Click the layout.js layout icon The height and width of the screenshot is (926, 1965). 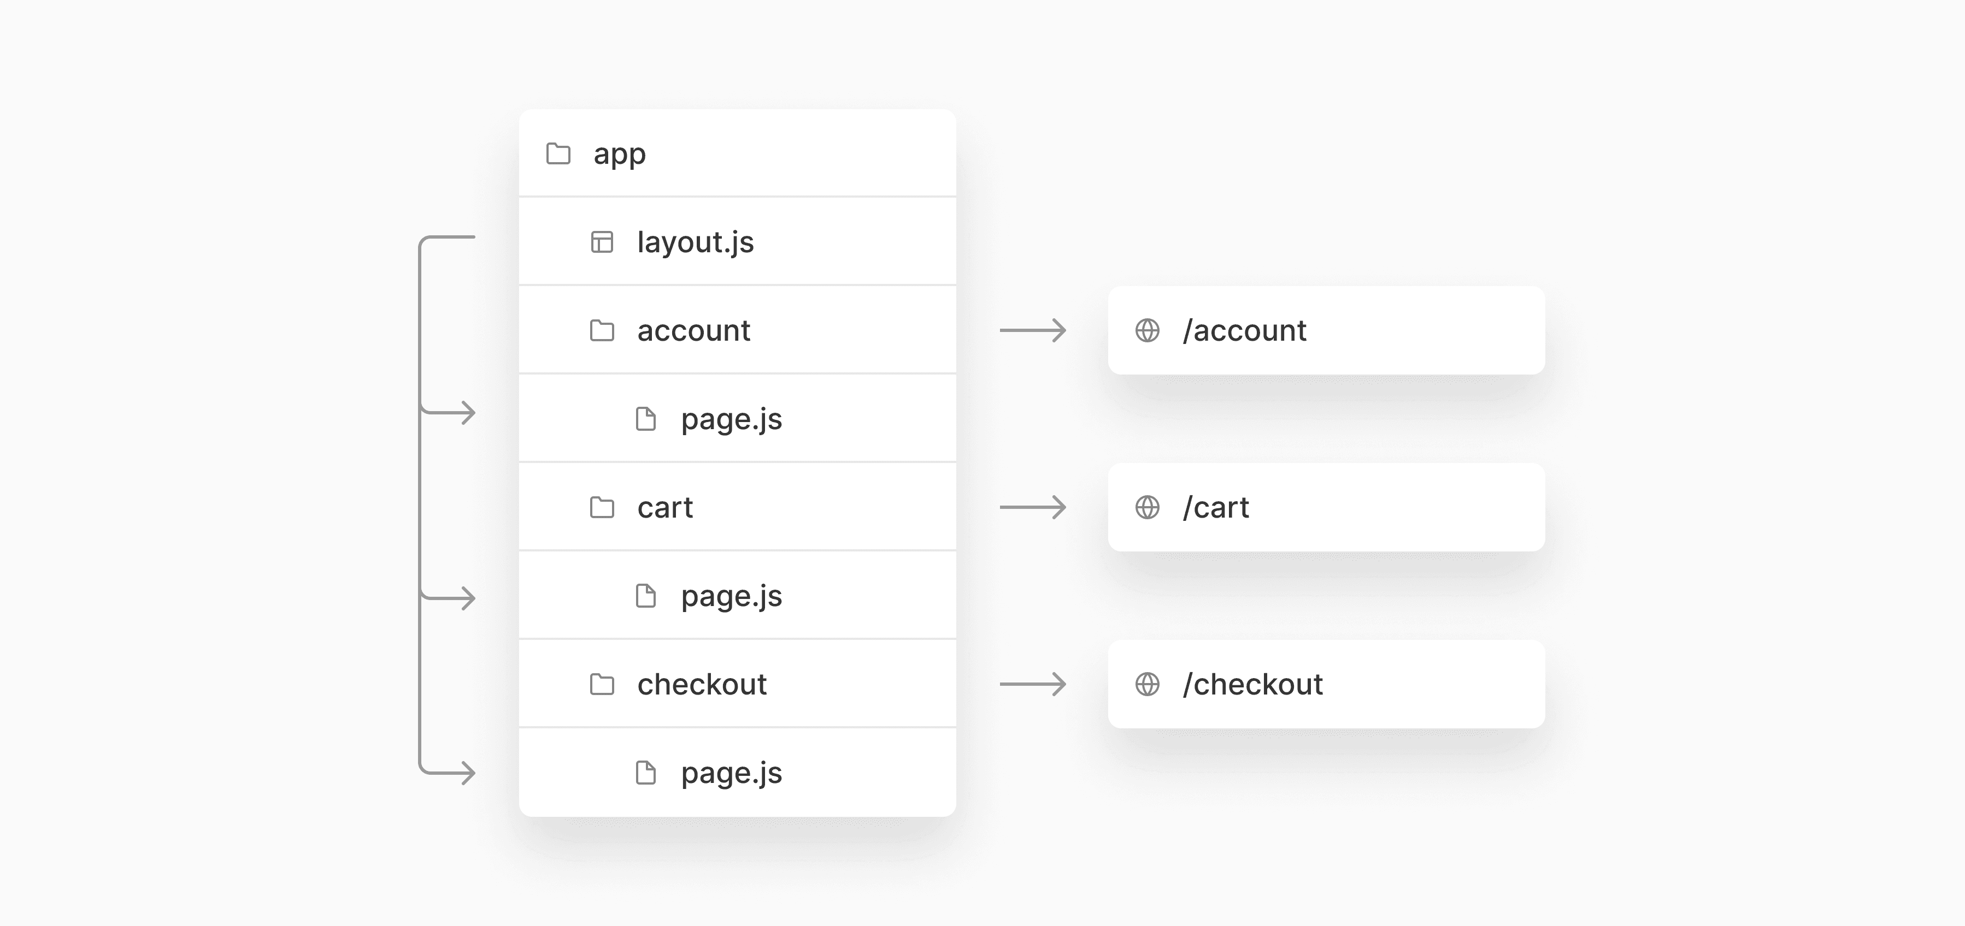602,242
